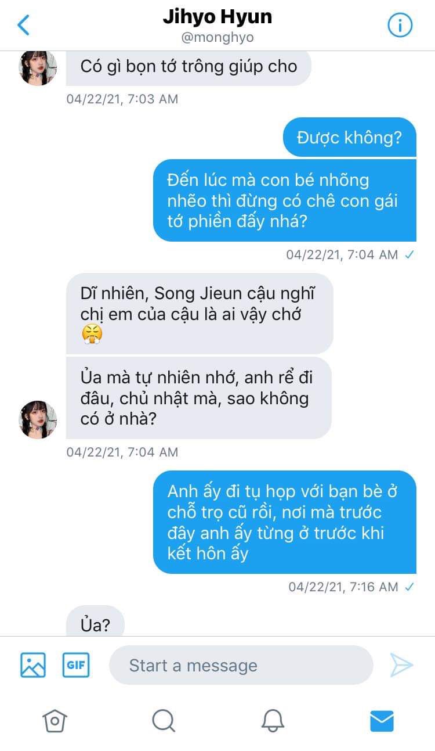435x751 pixels.
Task: Open conversation info via the circled i icon
Action: coord(400,25)
